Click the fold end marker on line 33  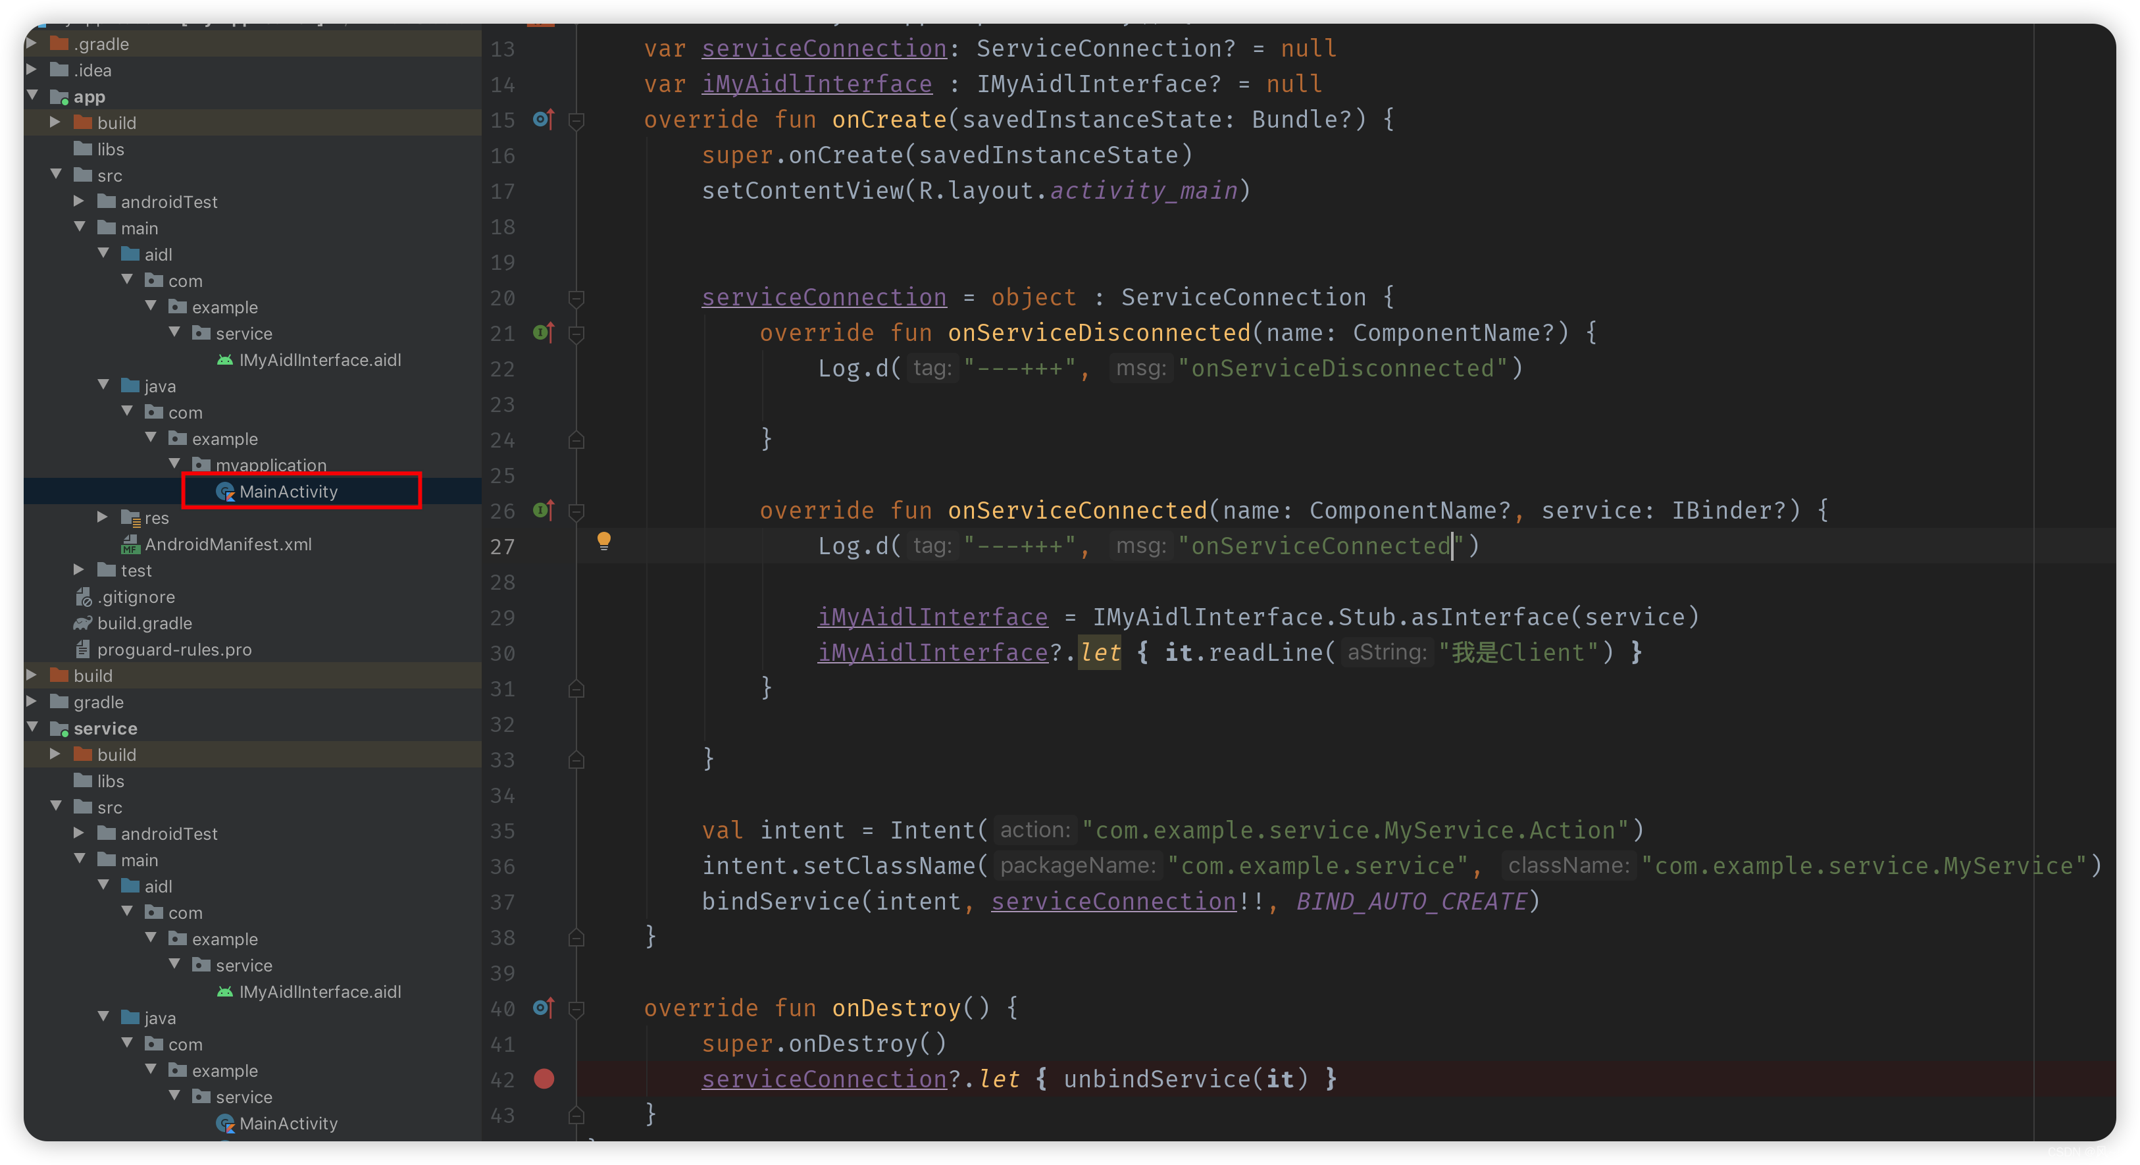point(576,760)
